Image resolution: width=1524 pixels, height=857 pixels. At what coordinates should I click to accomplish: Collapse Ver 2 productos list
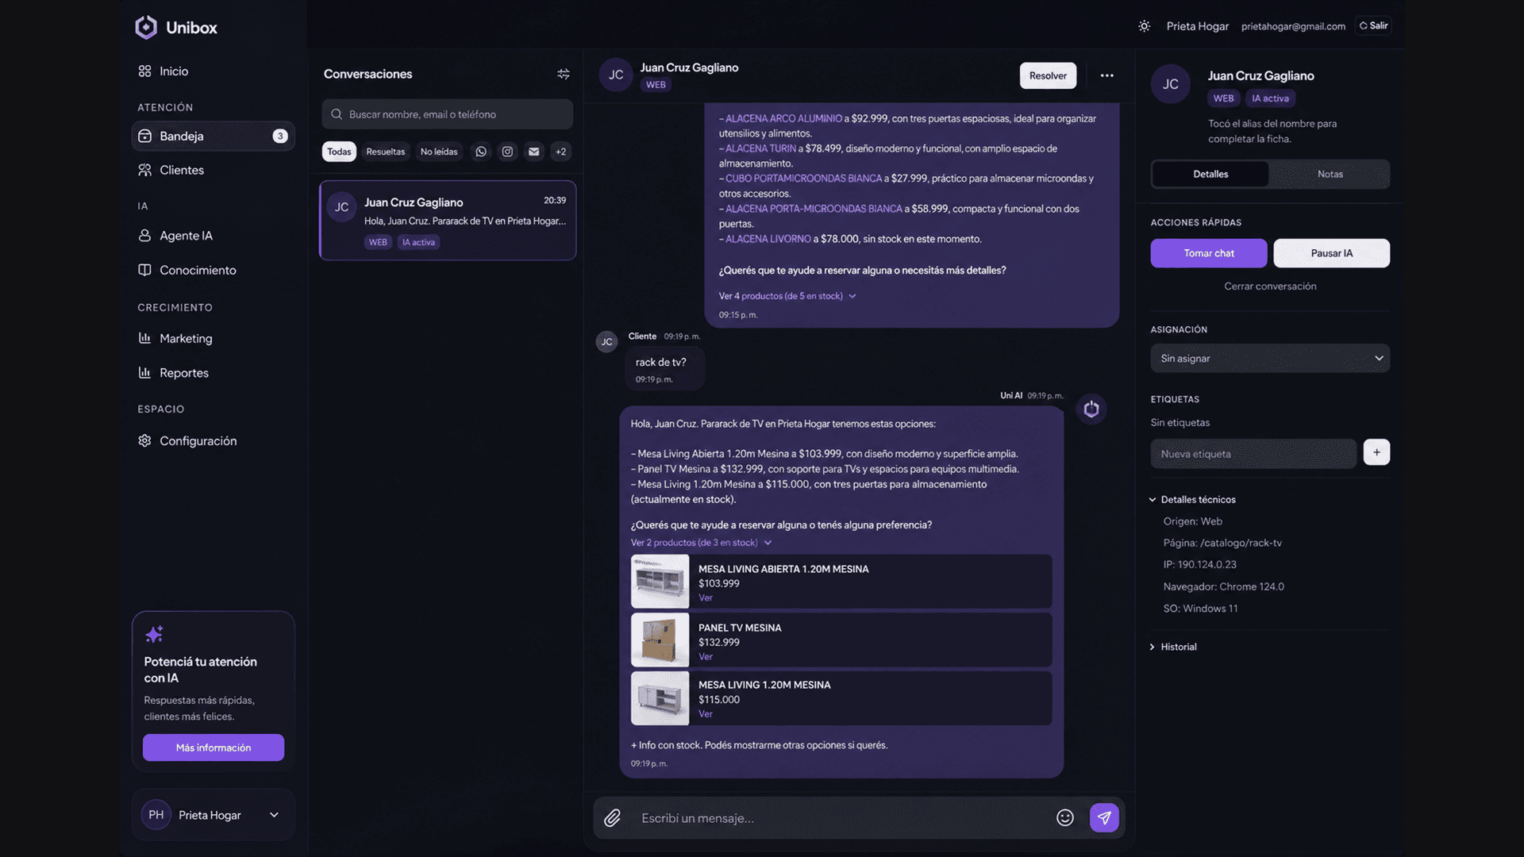pos(701,543)
